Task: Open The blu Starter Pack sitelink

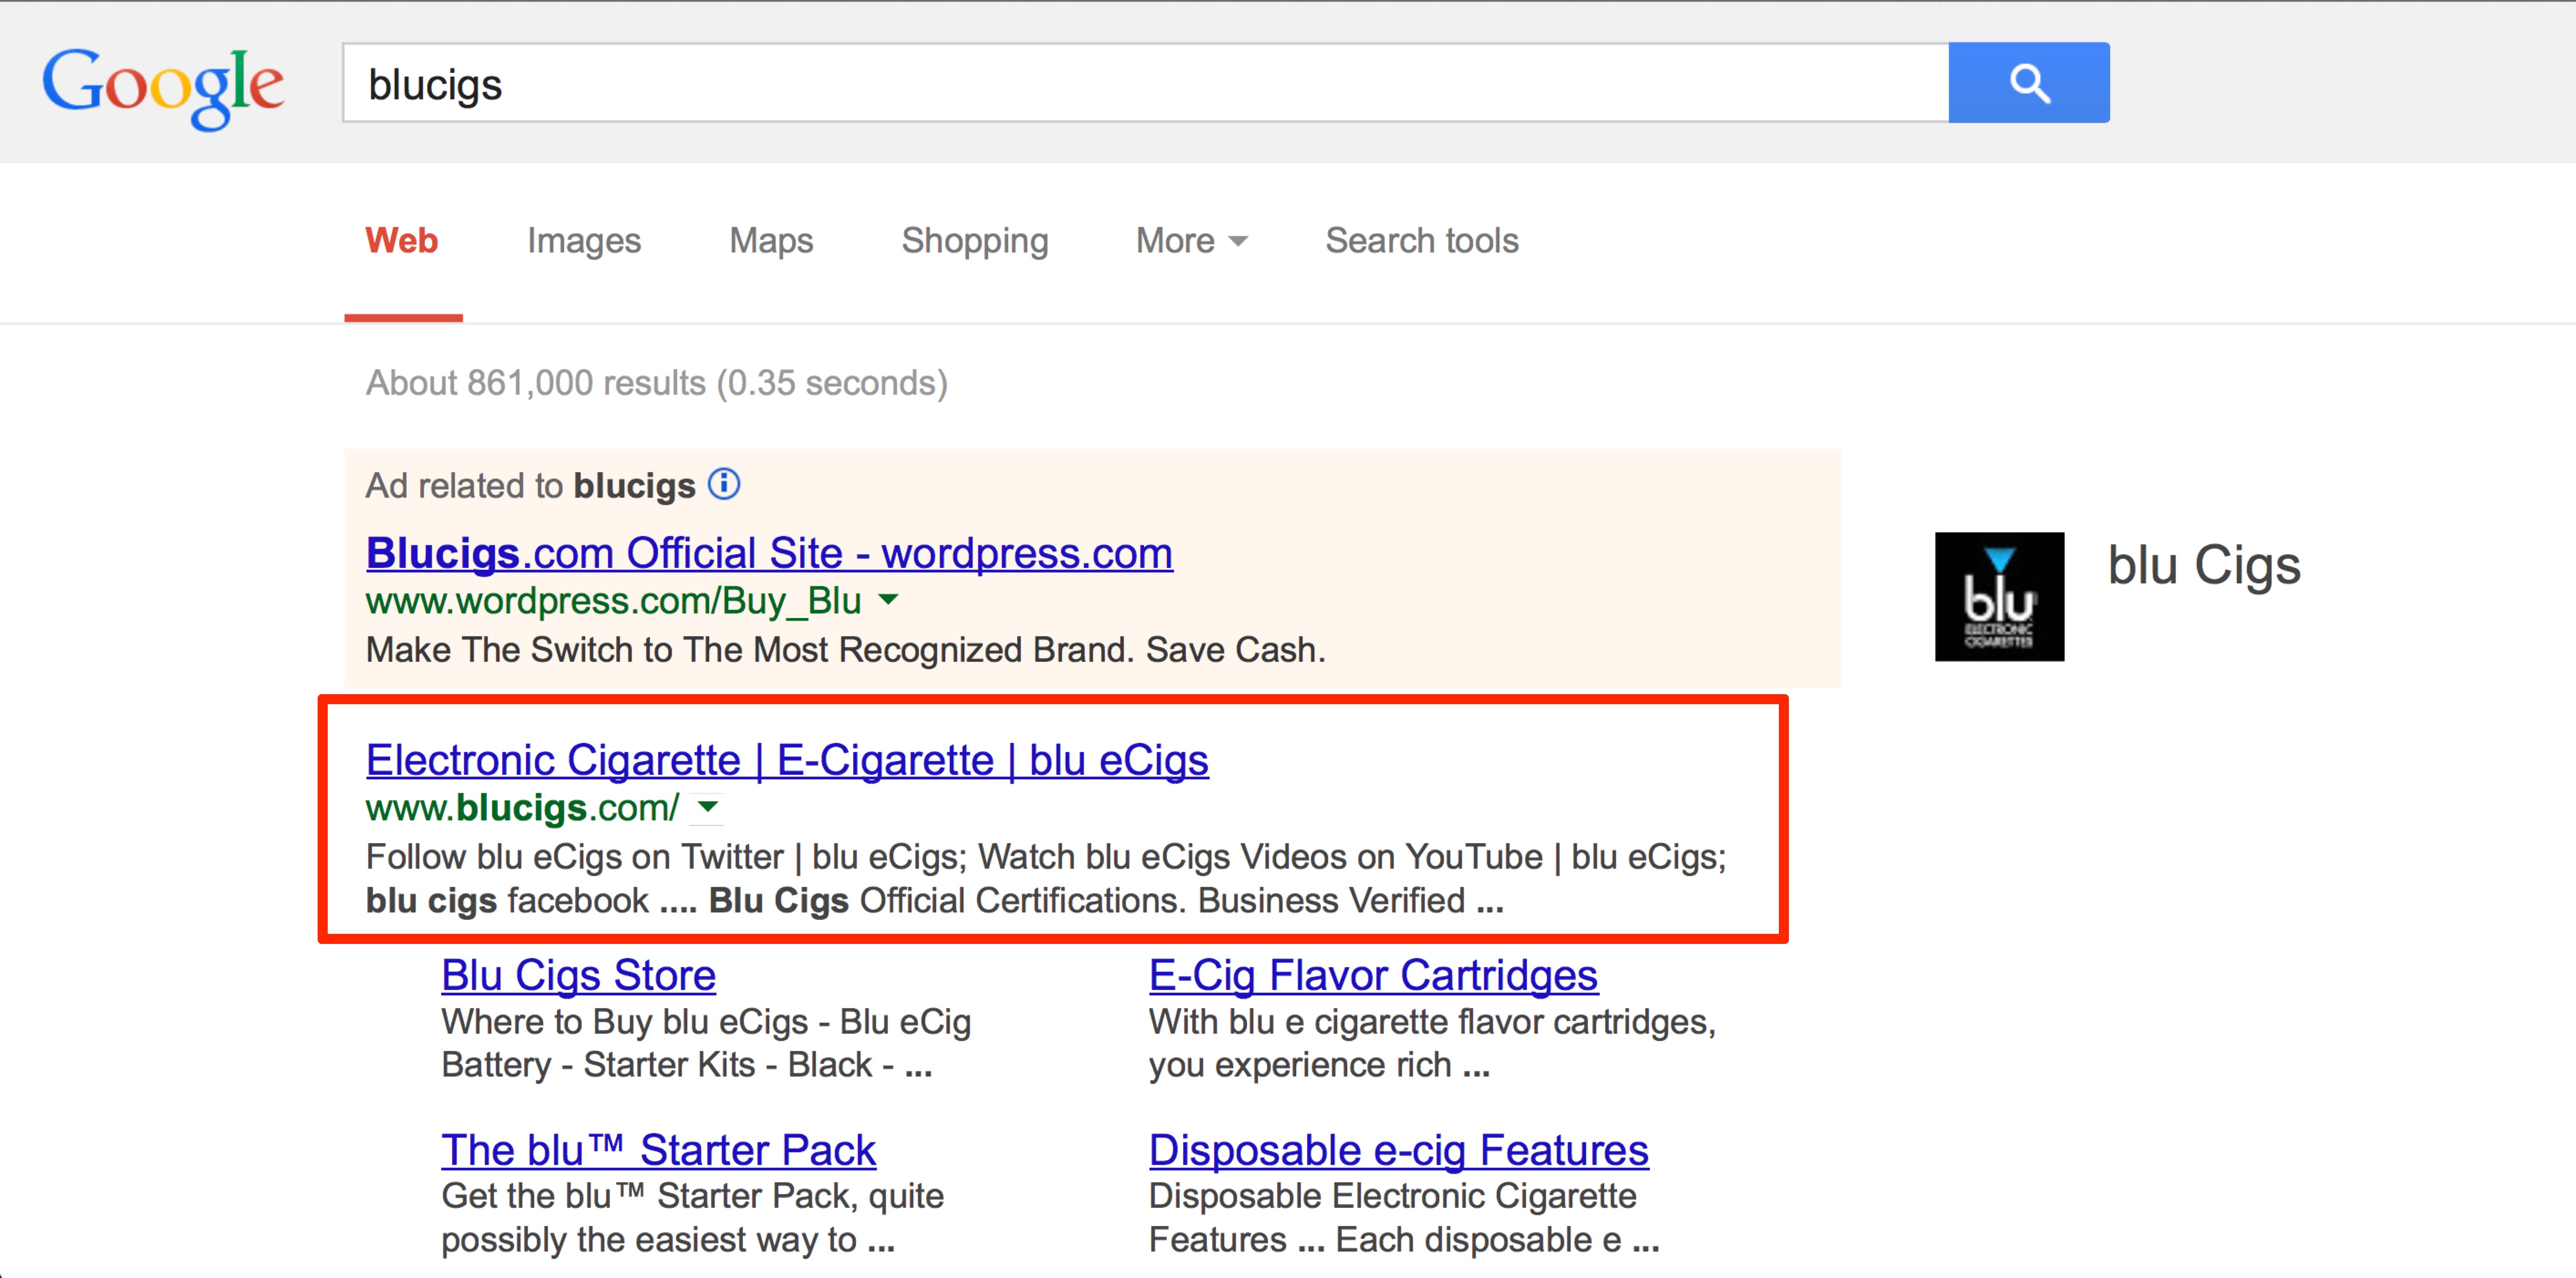Action: [x=659, y=1150]
